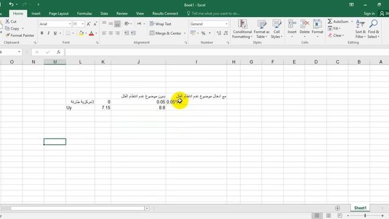Click the Borders icon
The height and width of the screenshot is (219, 389).
point(68,33)
